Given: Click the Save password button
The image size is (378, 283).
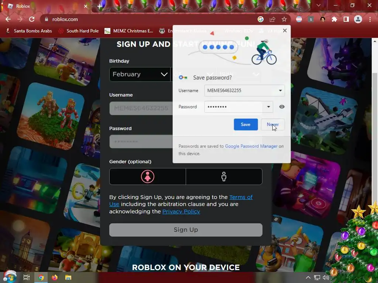Looking at the screenshot, I should tap(245, 125).
